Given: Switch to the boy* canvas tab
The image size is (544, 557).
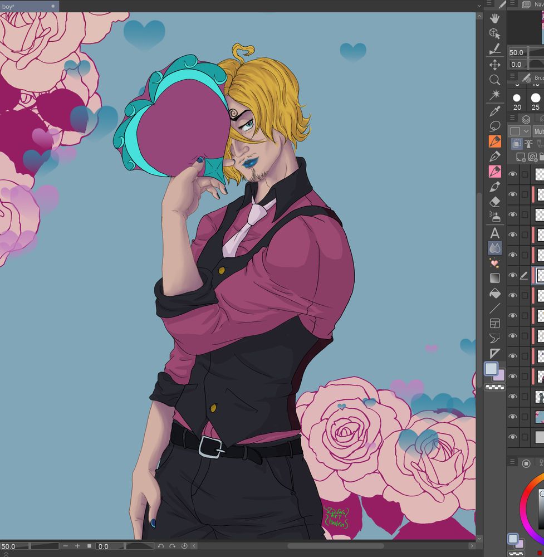Looking at the screenshot, I should [x=29, y=6].
